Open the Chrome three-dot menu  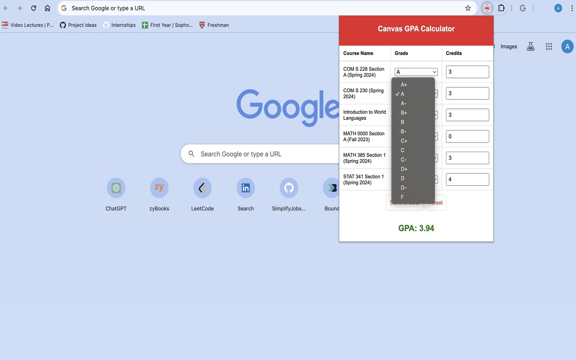click(x=572, y=8)
